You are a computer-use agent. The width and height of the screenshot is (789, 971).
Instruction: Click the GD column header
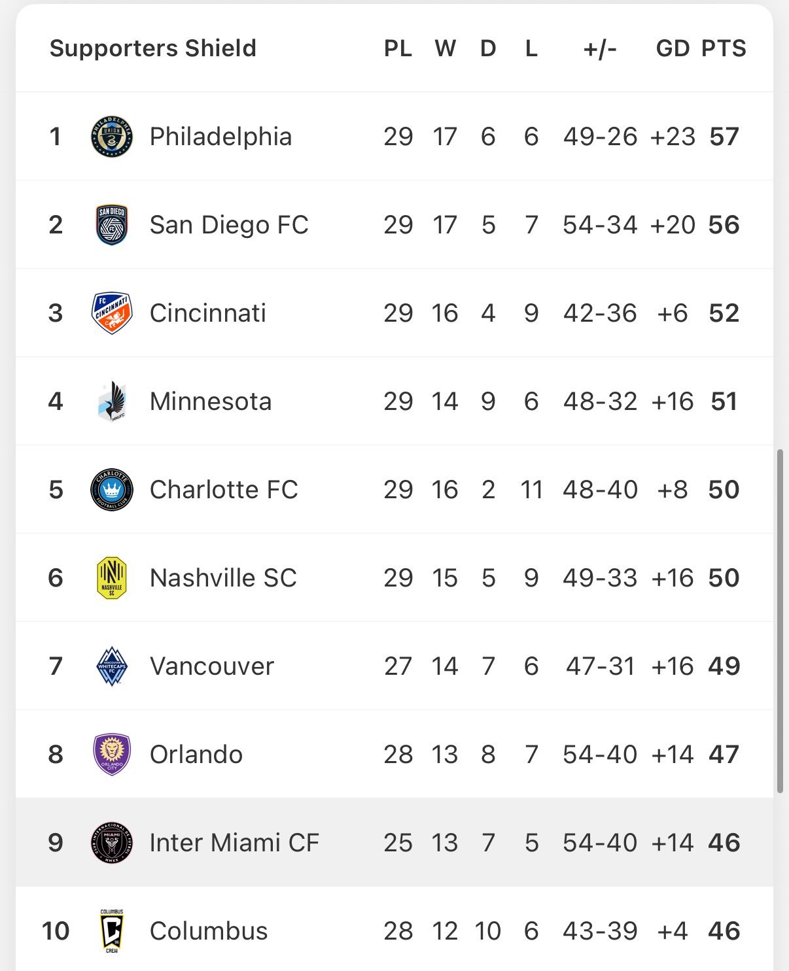click(673, 48)
